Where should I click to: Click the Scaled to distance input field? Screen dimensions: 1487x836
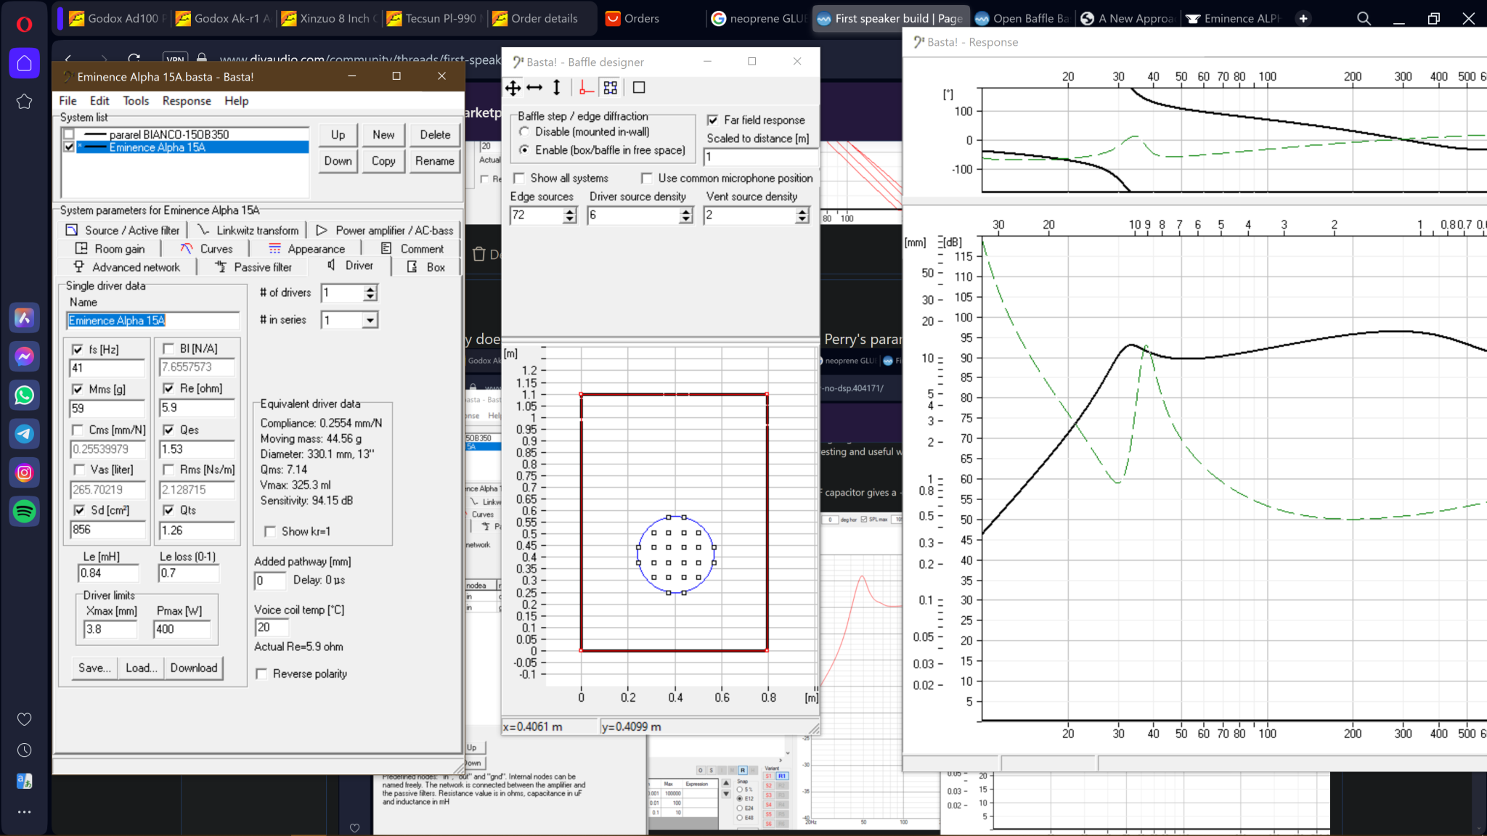[760, 157]
